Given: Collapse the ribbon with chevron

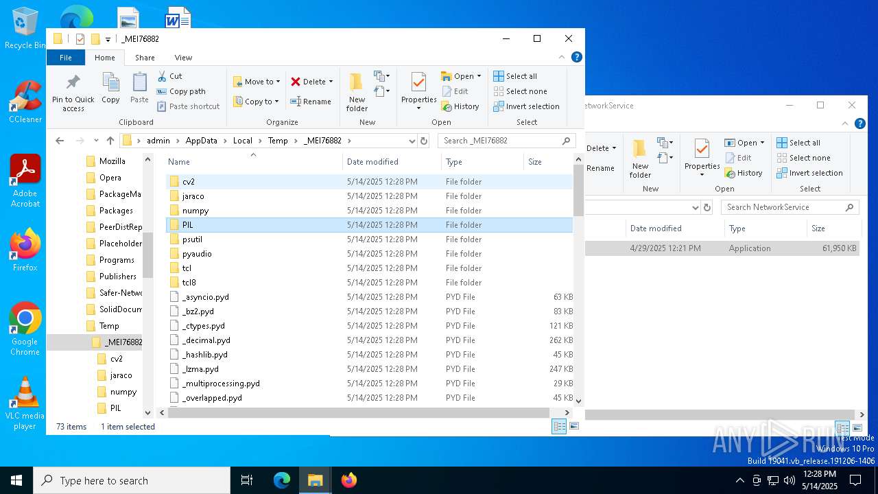Looking at the screenshot, I should (562, 57).
